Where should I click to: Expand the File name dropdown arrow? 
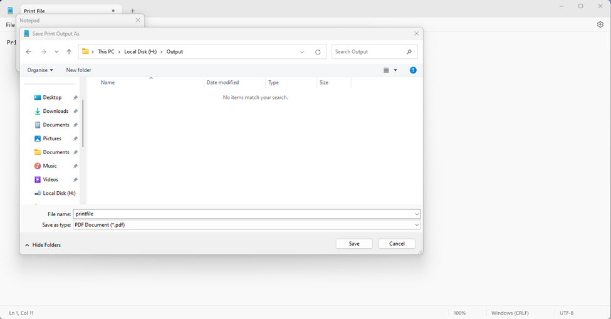[x=417, y=214]
